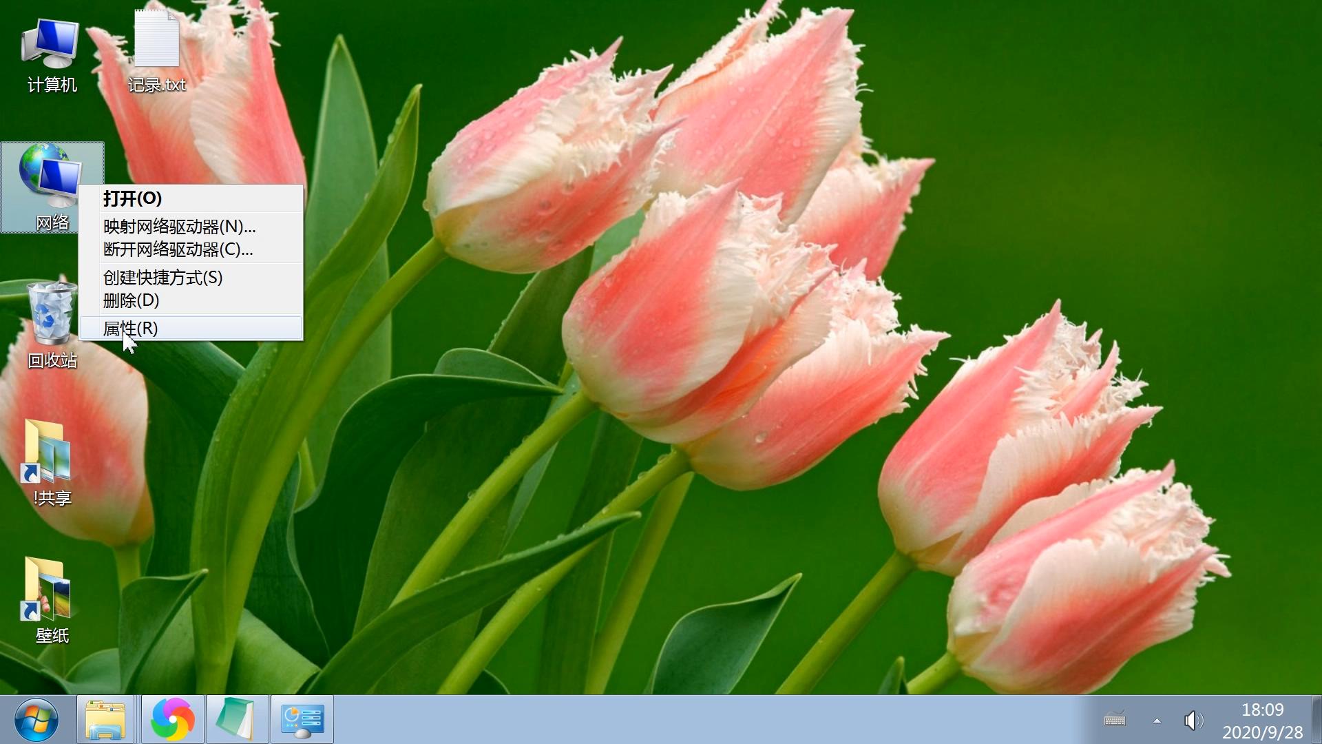
Task: Open the green notepad taskbar app
Action: [x=237, y=720]
